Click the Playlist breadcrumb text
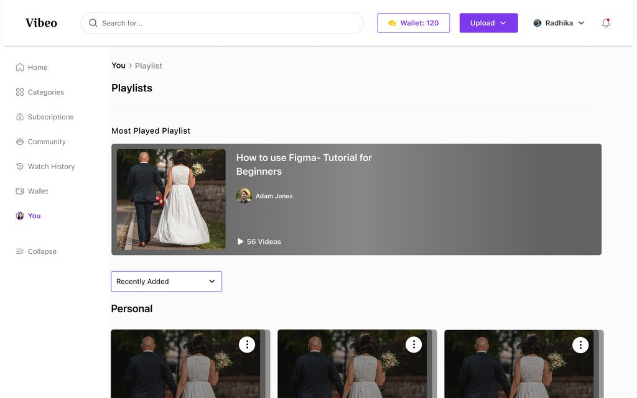This screenshot has height=398, width=637. point(148,66)
